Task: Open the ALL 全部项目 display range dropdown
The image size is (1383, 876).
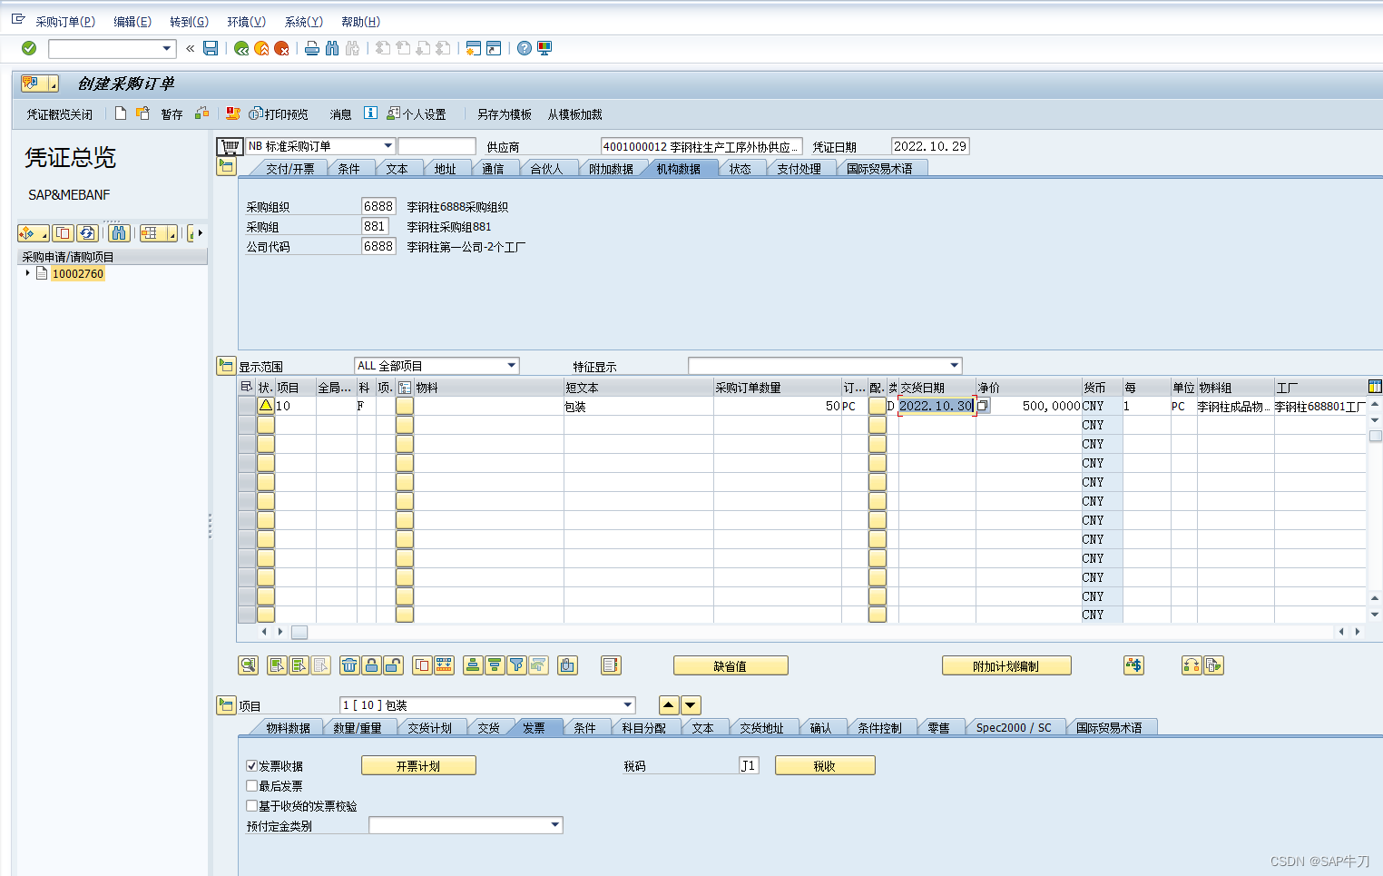Action: pyautogui.click(x=512, y=366)
